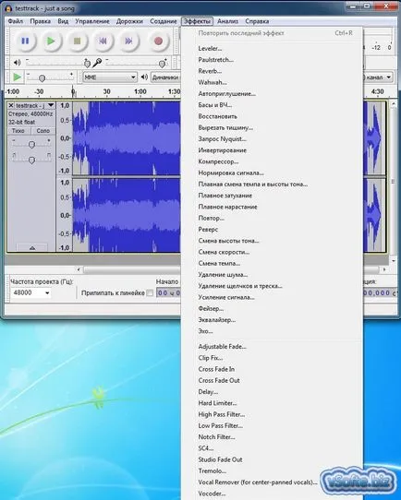Toggle the Тихо mute button
This screenshot has height=500, width=401.
18,131
